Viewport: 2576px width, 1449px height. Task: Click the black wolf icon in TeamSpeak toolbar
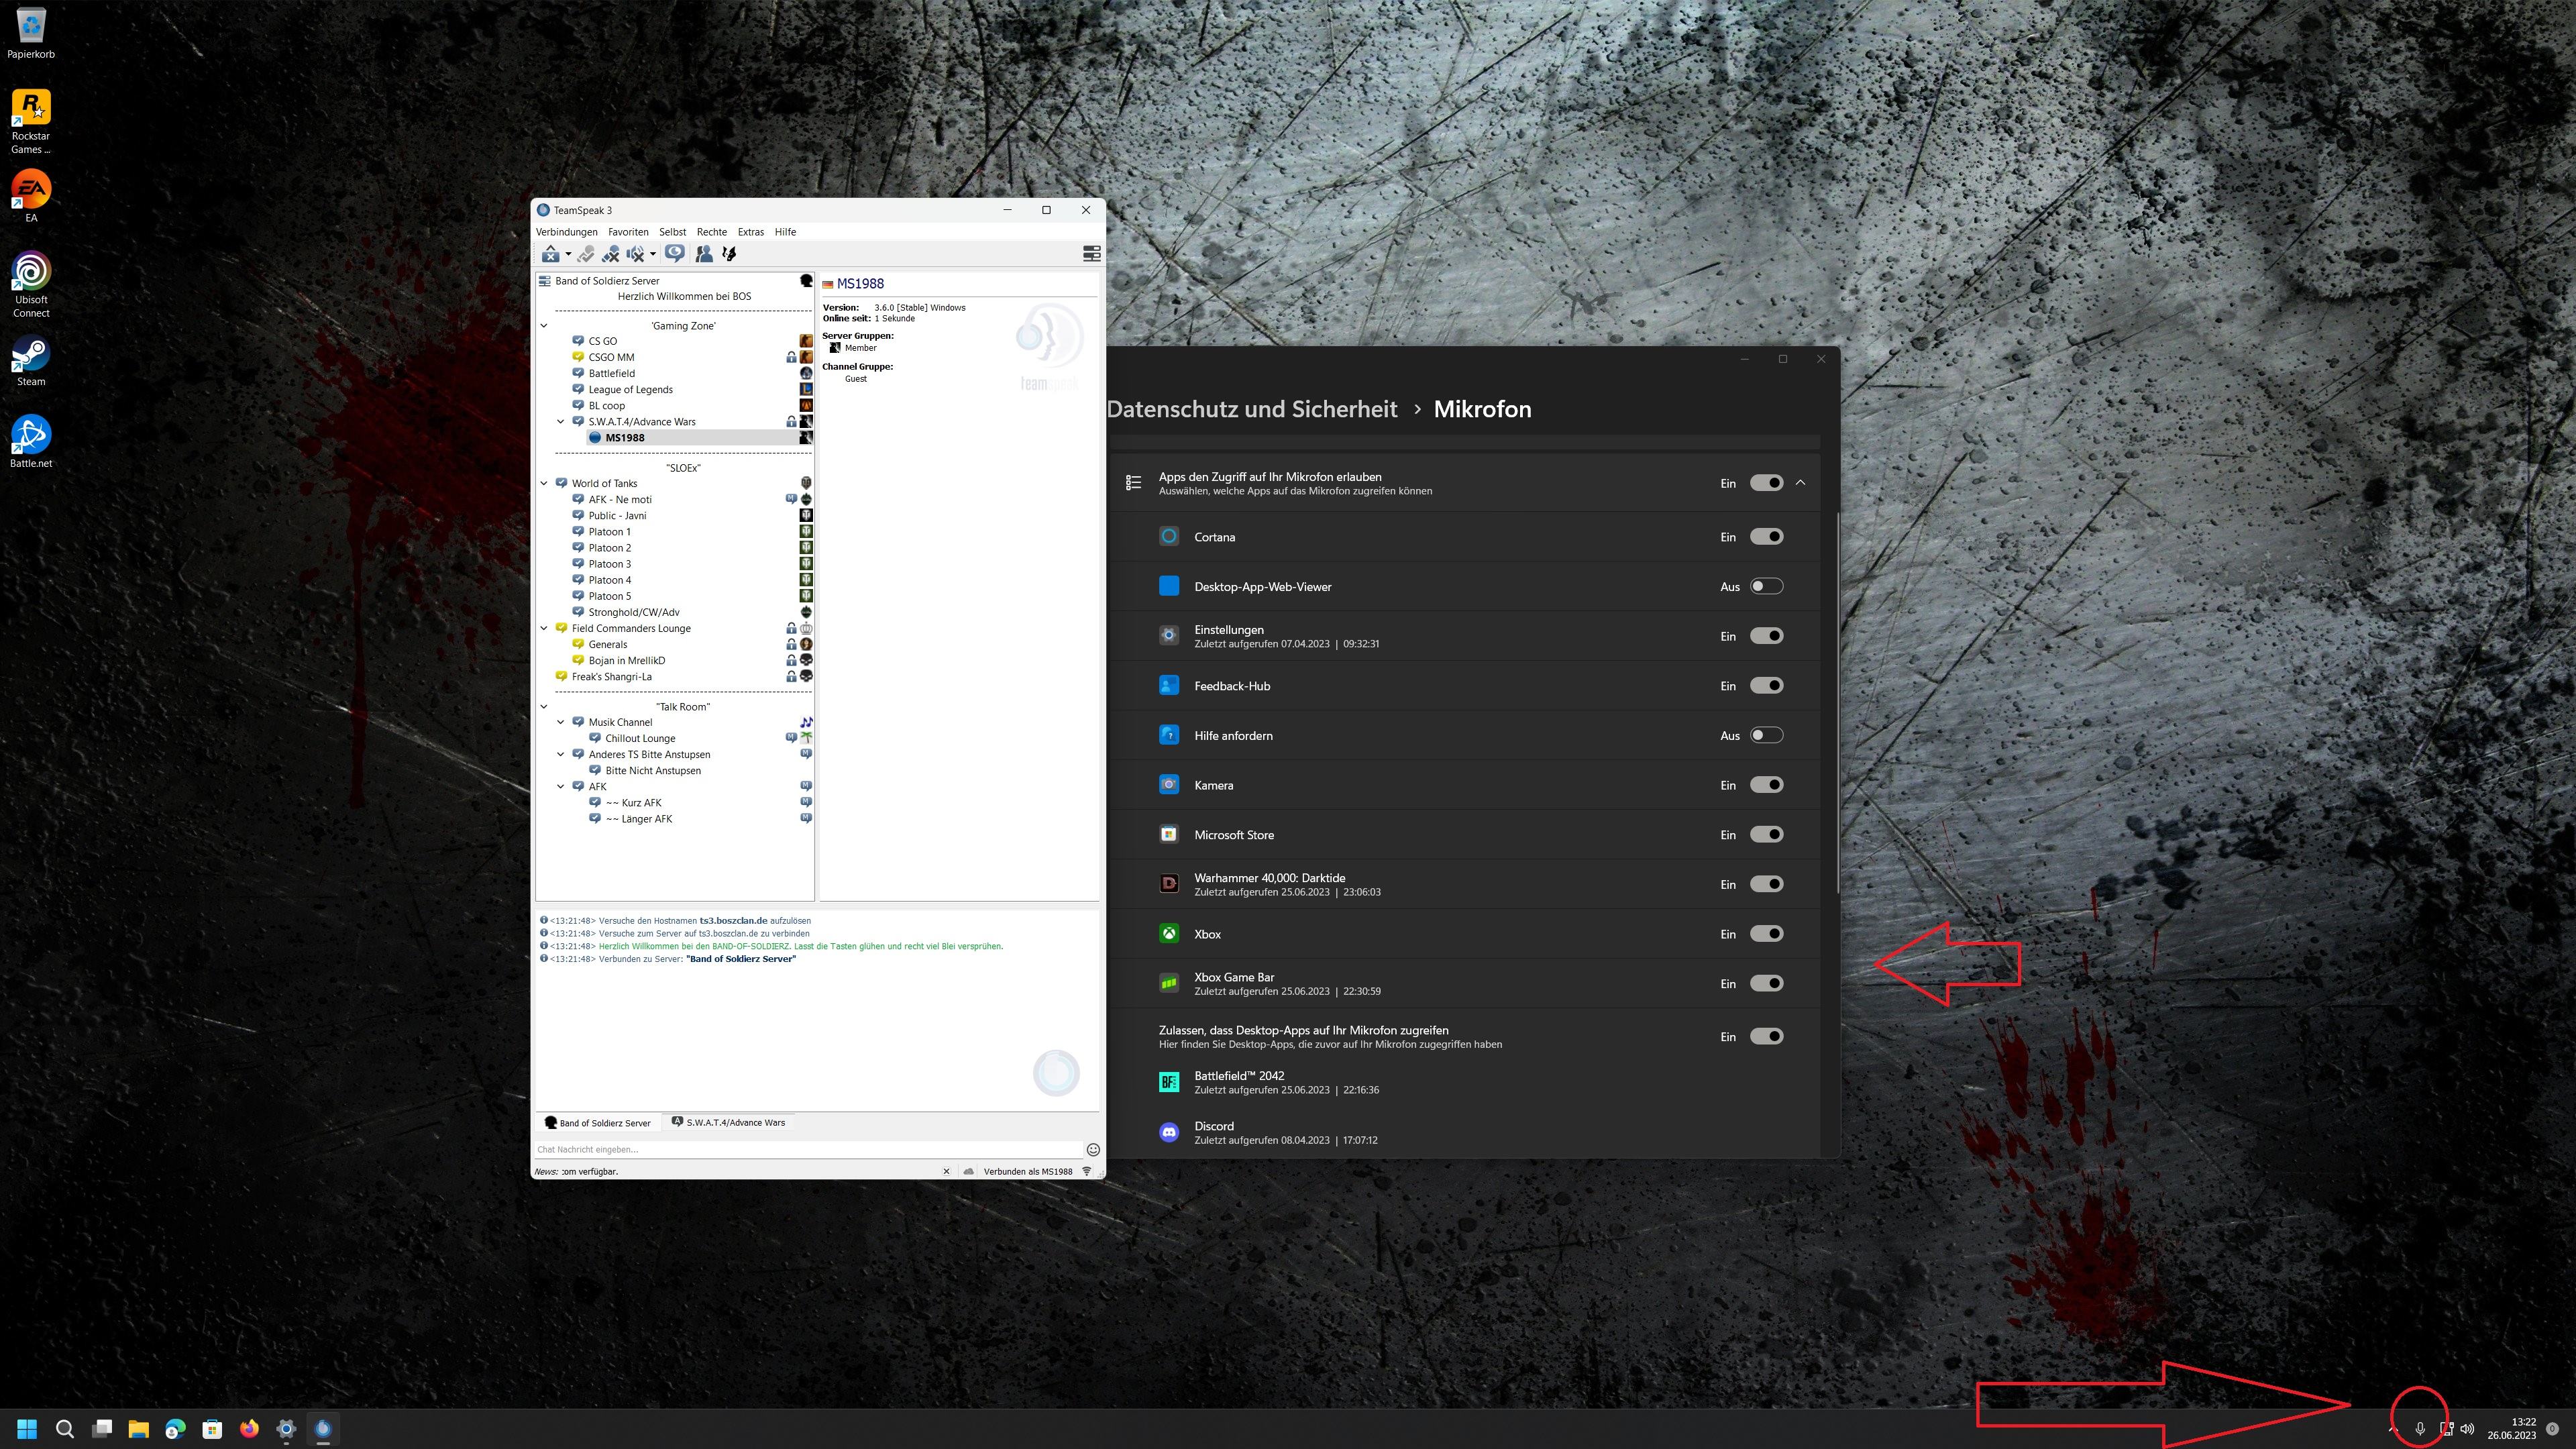(729, 254)
